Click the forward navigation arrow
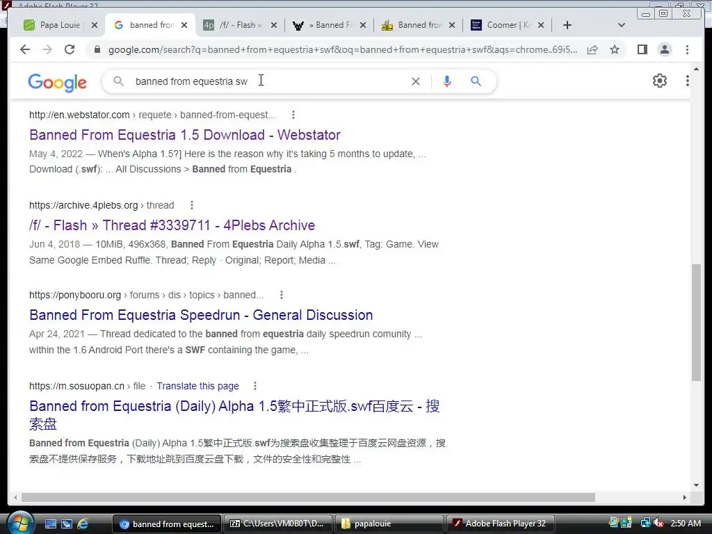Viewport: 712px width, 534px height. (47, 49)
